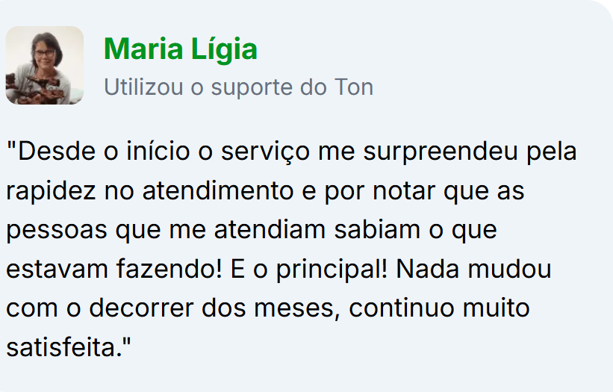The width and height of the screenshot is (613, 392).
Task: Select the subtitle Utilizou o suporte do Ton
Action: (x=238, y=87)
